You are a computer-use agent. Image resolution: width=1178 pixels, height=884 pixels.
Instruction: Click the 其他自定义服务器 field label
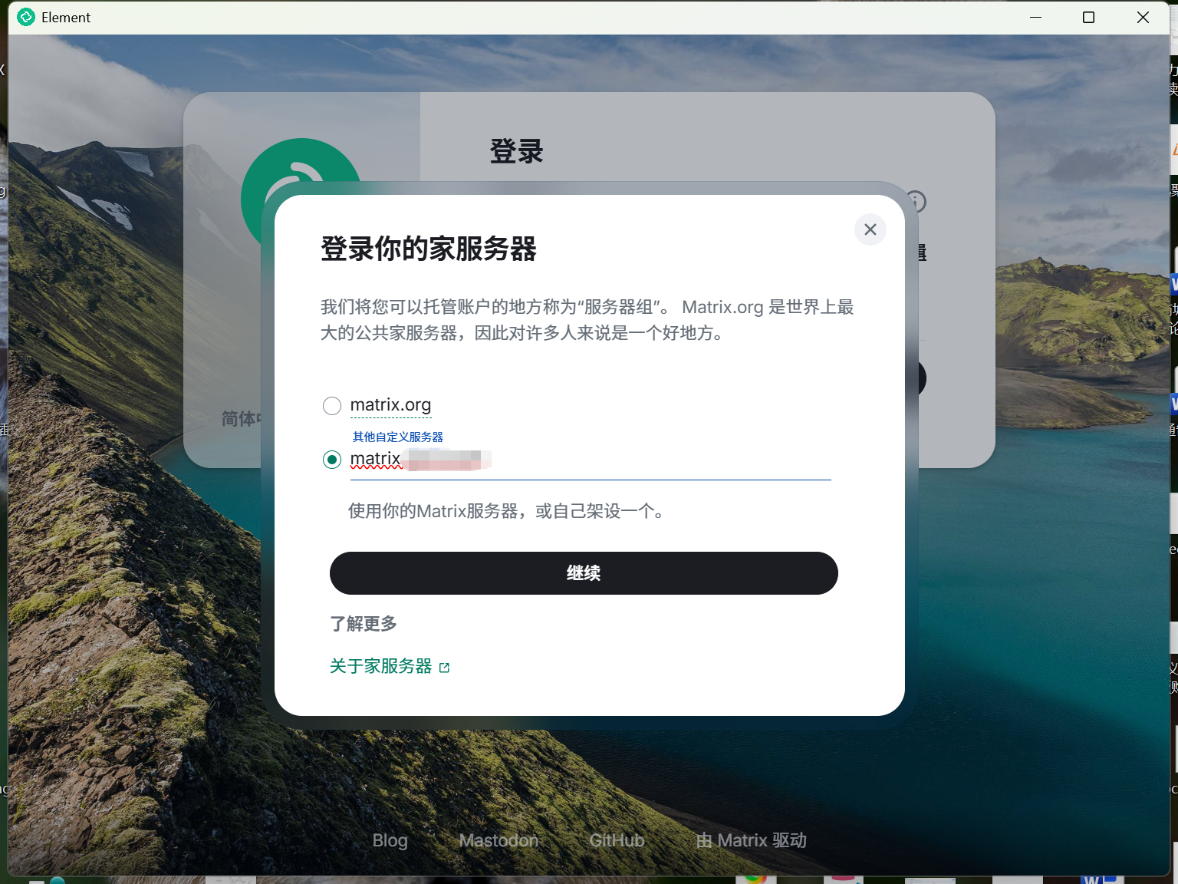398,437
